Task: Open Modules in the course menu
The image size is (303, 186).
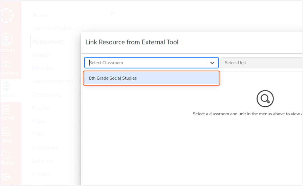Action: pos(43,68)
